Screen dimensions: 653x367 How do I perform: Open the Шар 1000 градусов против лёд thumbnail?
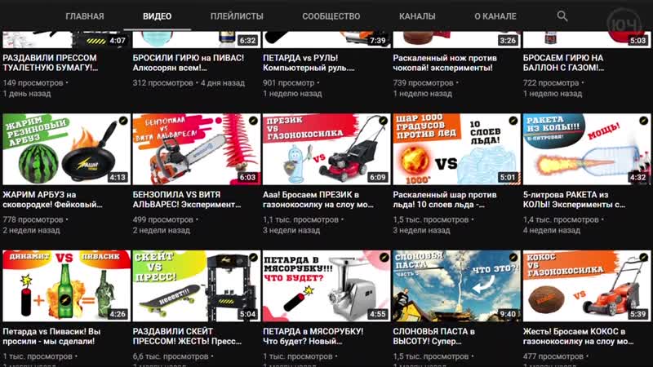[x=457, y=149]
